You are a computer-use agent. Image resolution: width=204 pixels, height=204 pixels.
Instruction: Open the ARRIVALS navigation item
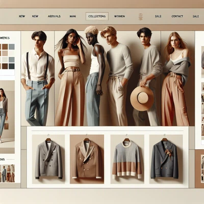[x=54, y=16]
